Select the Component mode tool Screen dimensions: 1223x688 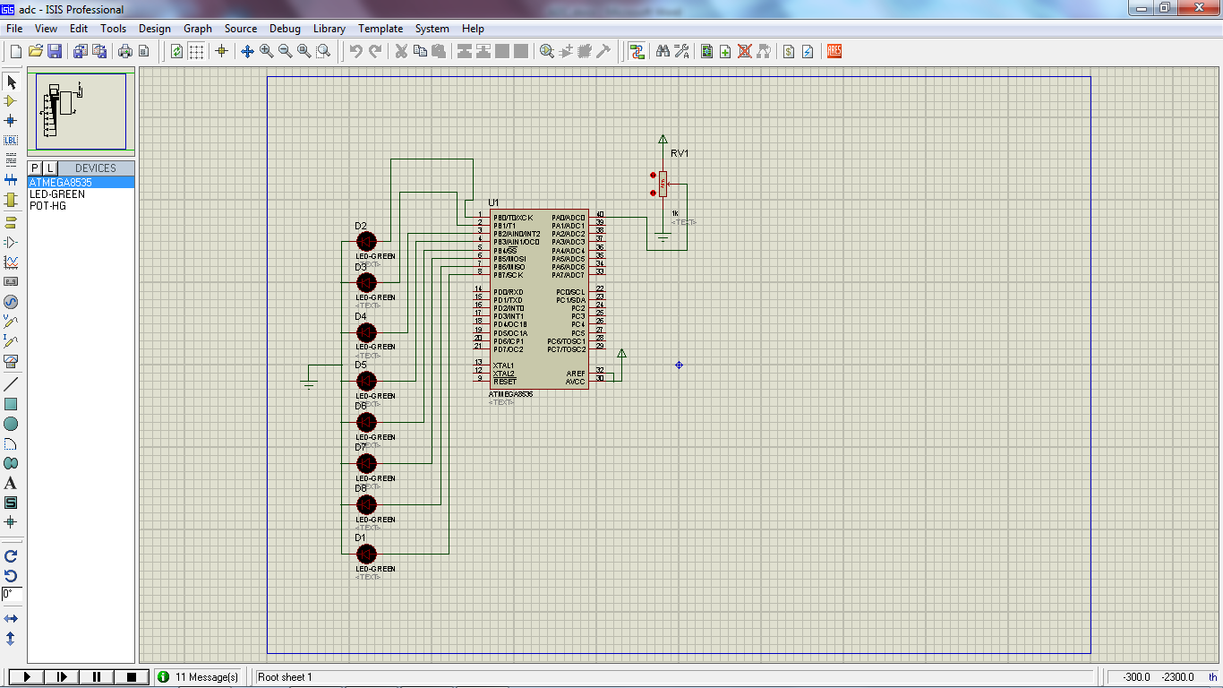[x=12, y=101]
